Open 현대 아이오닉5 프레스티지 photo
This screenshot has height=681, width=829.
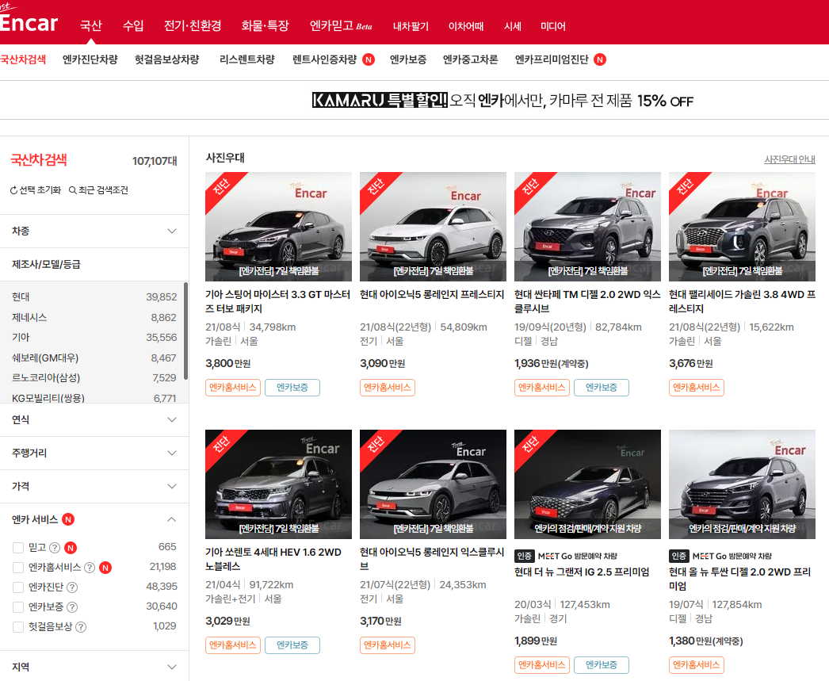coord(433,227)
